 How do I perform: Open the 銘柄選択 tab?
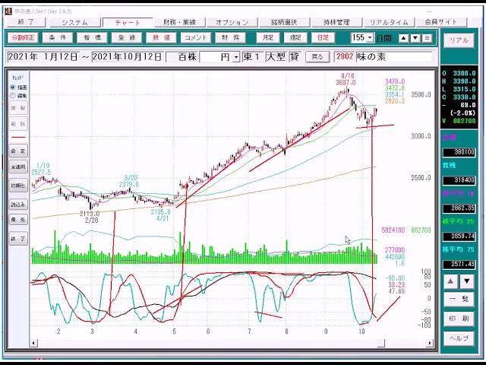pos(289,22)
